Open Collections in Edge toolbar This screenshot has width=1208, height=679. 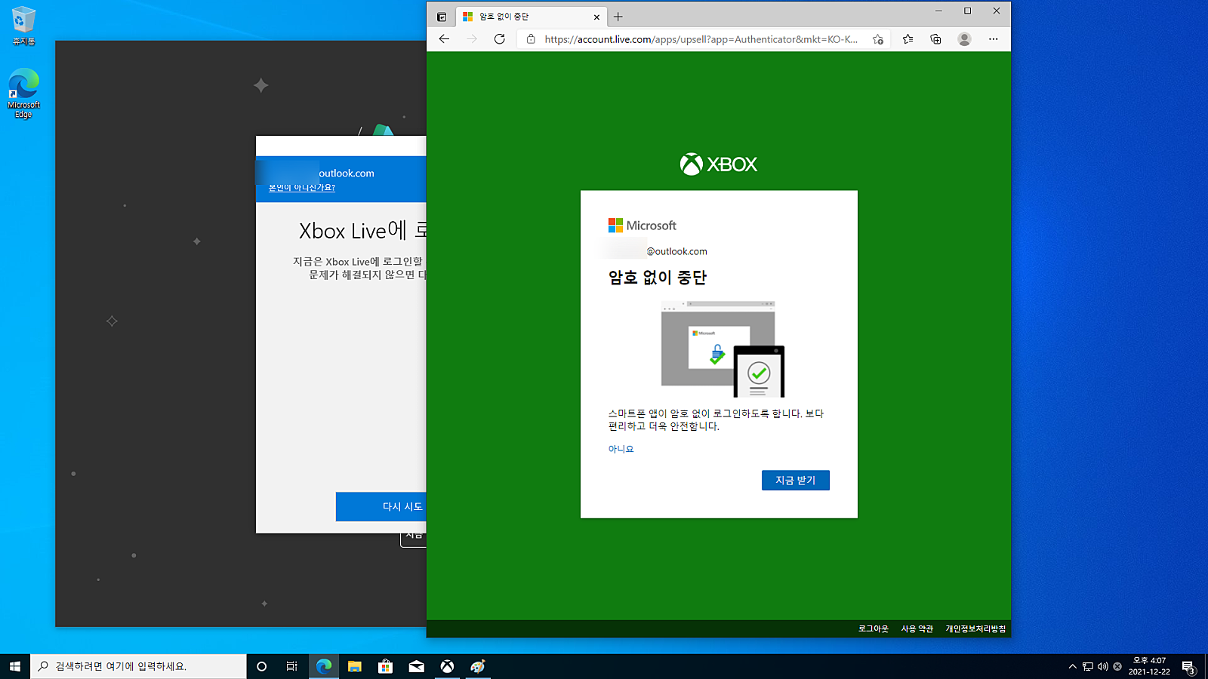click(935, 39)
